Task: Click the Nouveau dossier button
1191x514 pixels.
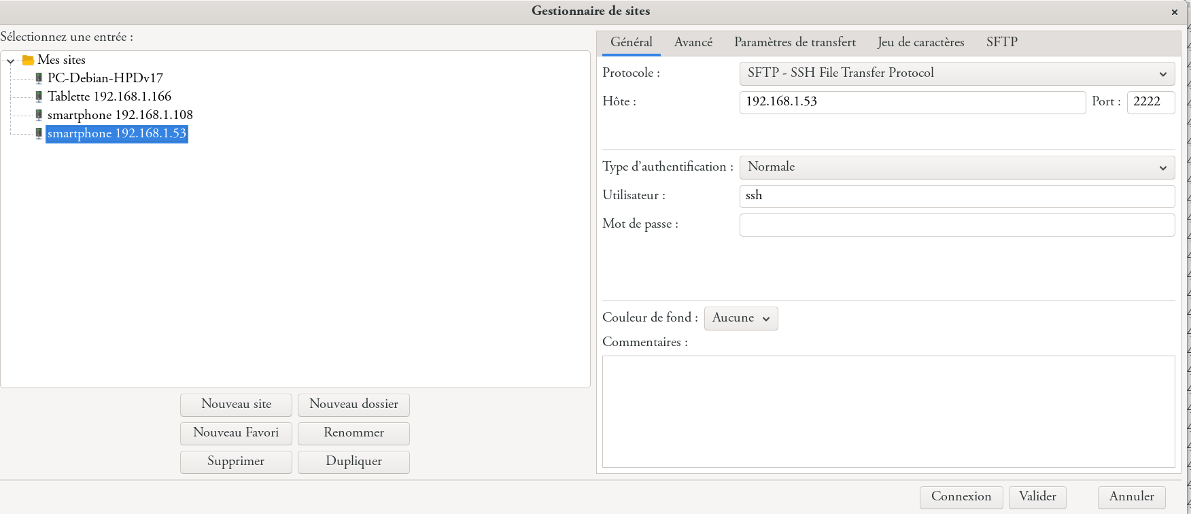Action: [353, 405]
